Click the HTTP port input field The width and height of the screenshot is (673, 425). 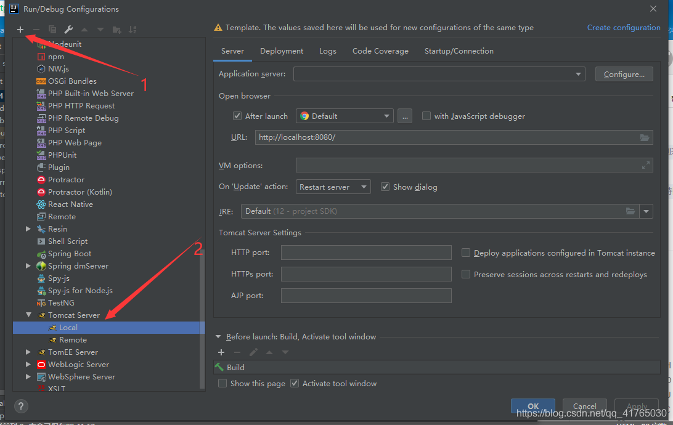pos(366,253)
